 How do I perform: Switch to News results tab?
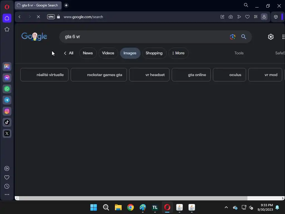[88, 53]
